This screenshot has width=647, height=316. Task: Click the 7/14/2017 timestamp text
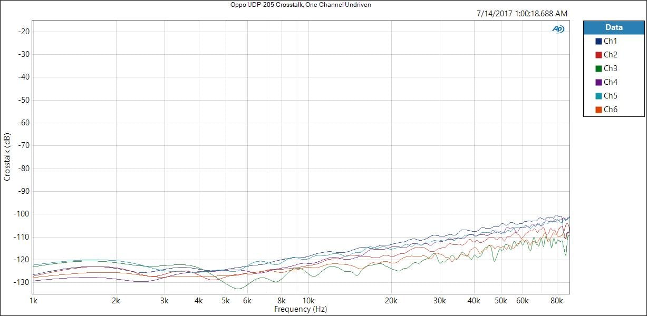tap(522, 14)
